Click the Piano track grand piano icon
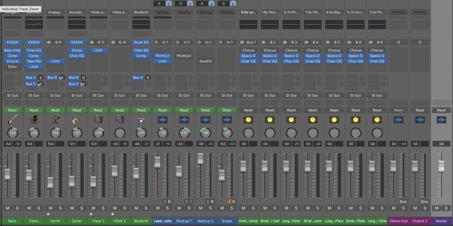Screen dimensions: 453x226 click(x=33, y=120)
